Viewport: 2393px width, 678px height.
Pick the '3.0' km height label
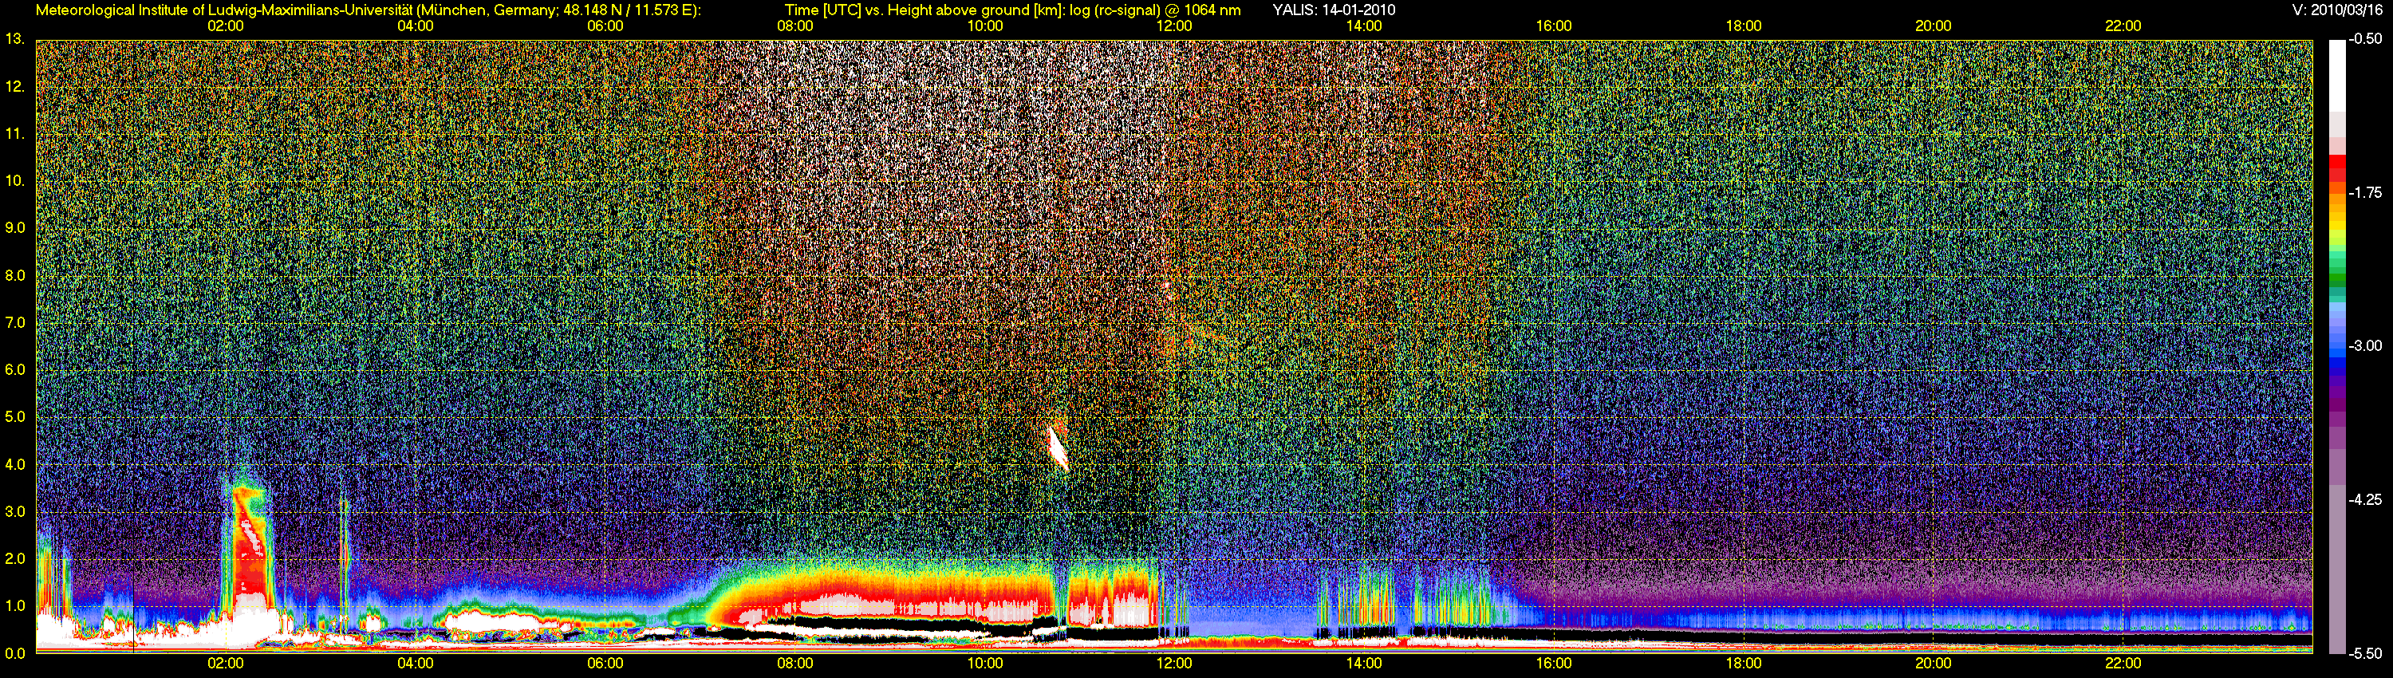(x=15, y=512)
